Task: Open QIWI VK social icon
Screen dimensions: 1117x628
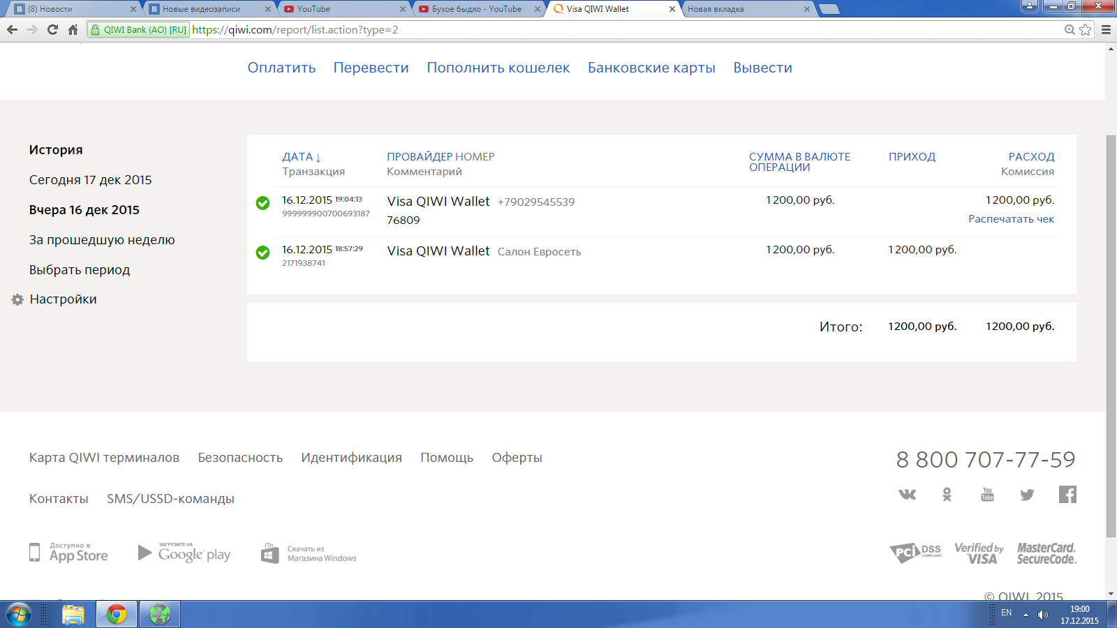Action: click(x=907, y=495)
